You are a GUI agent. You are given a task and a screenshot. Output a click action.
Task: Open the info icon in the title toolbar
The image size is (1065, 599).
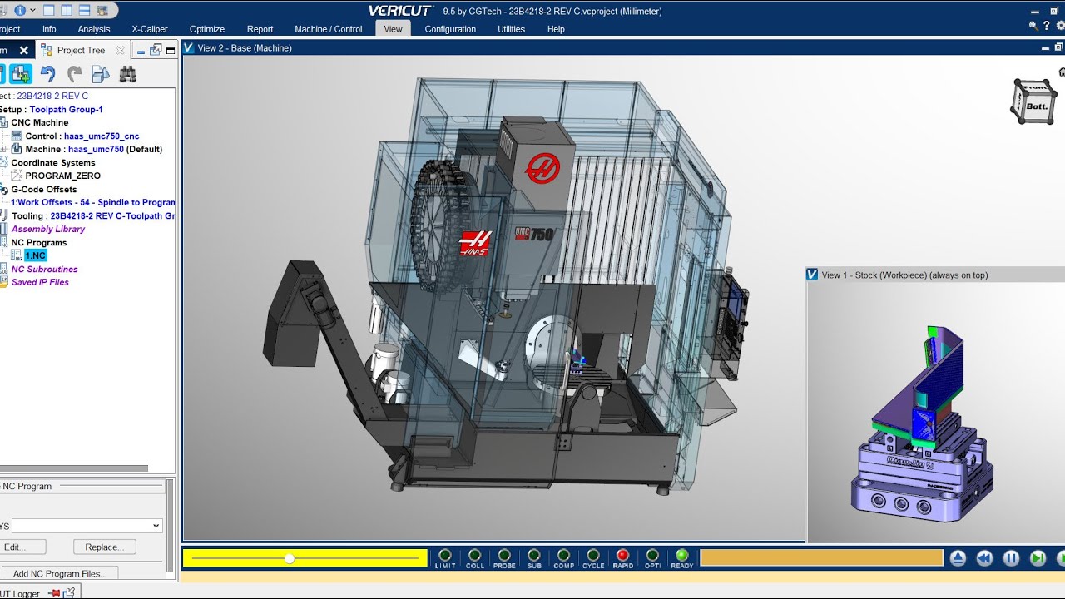(19, 11)
